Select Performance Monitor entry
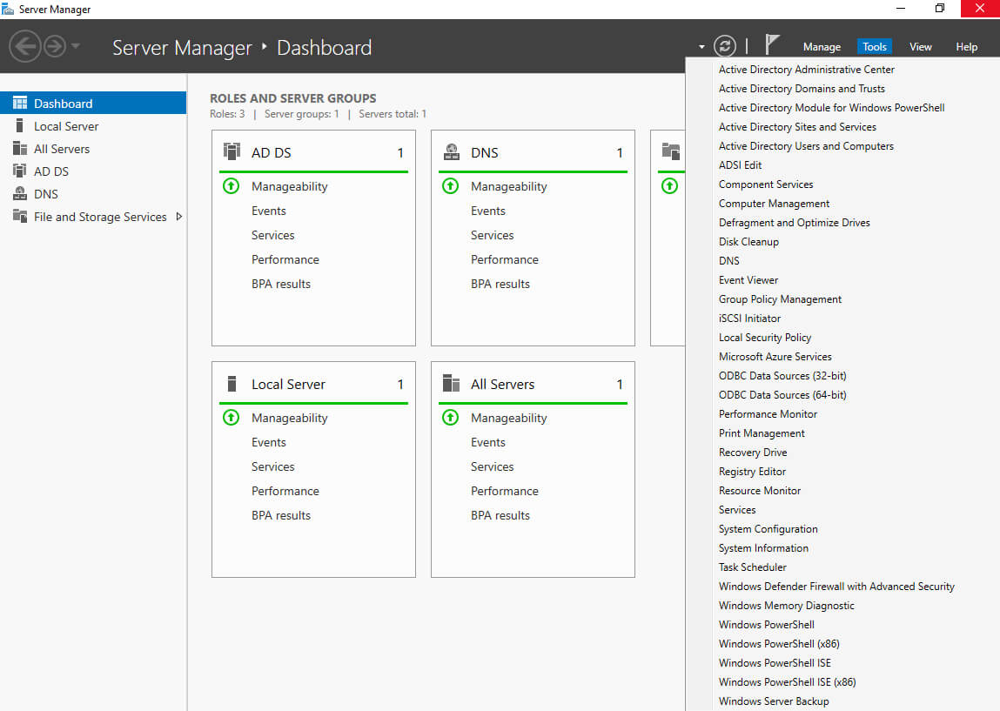 click(x=768, y=414)
